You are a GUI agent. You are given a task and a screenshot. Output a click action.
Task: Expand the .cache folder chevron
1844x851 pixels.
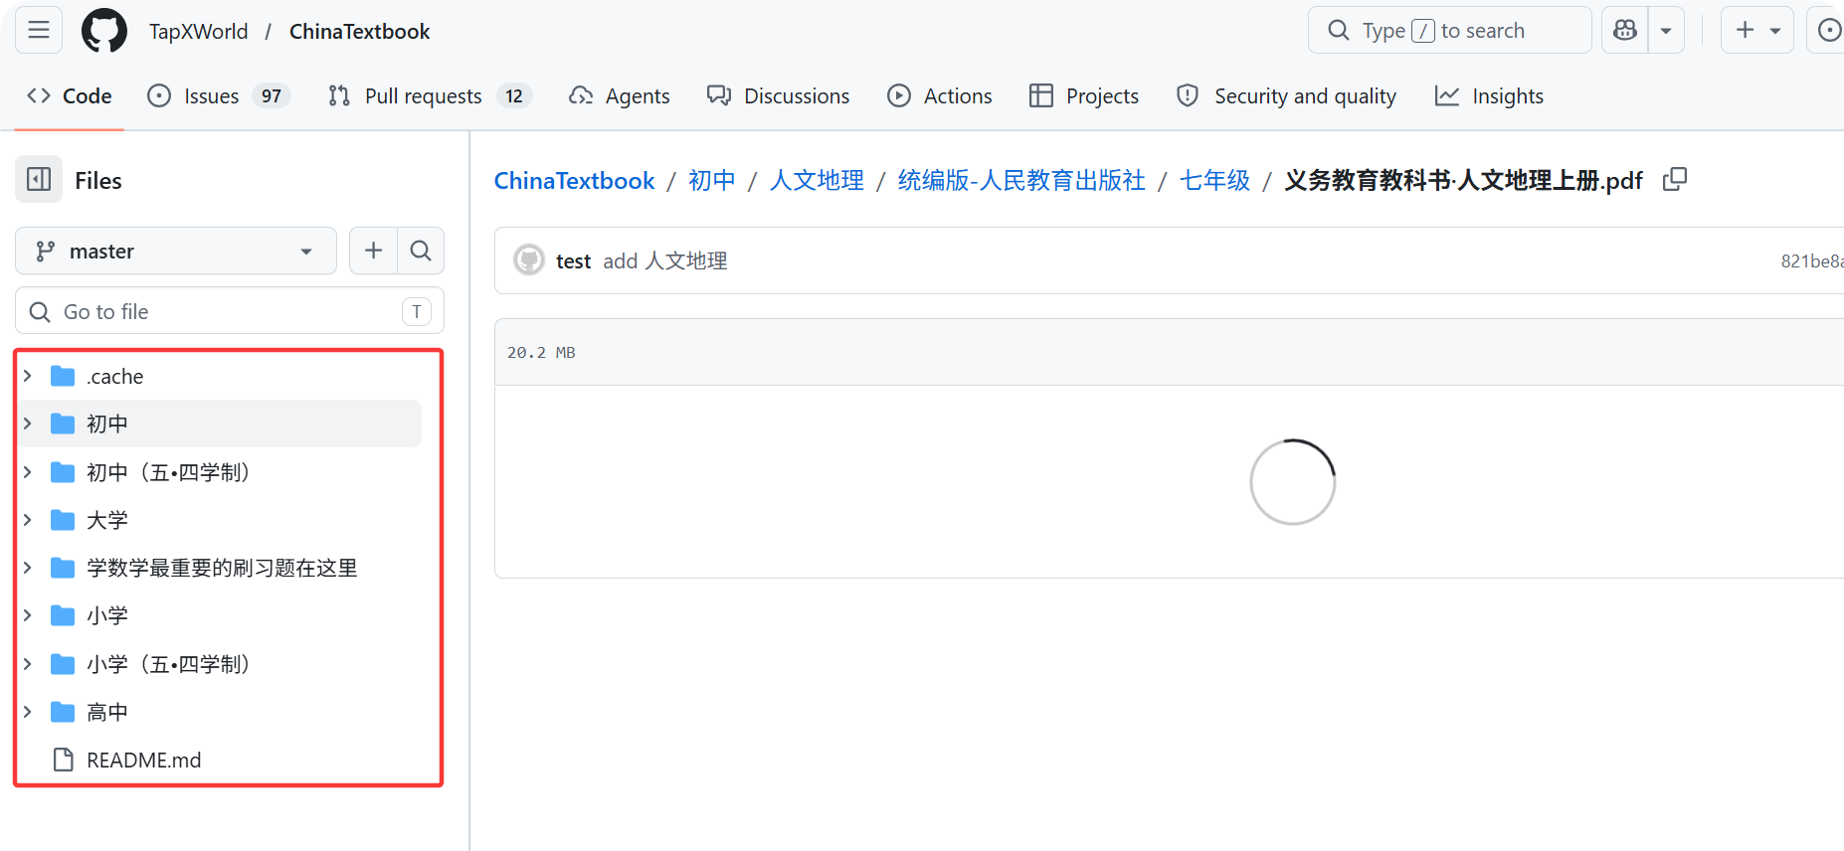click(x=28, y=376)
